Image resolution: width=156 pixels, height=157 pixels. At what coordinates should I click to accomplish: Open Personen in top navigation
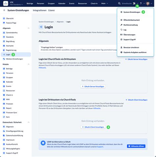[x=40, y=4]
